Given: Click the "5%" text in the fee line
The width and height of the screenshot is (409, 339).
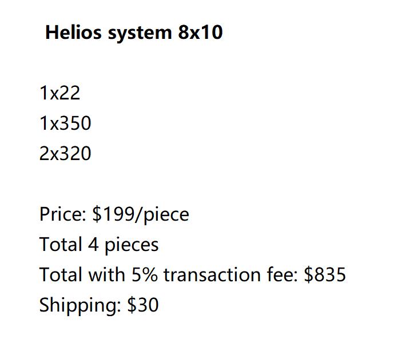Looking at the screenshot, I should click(145, 275).
